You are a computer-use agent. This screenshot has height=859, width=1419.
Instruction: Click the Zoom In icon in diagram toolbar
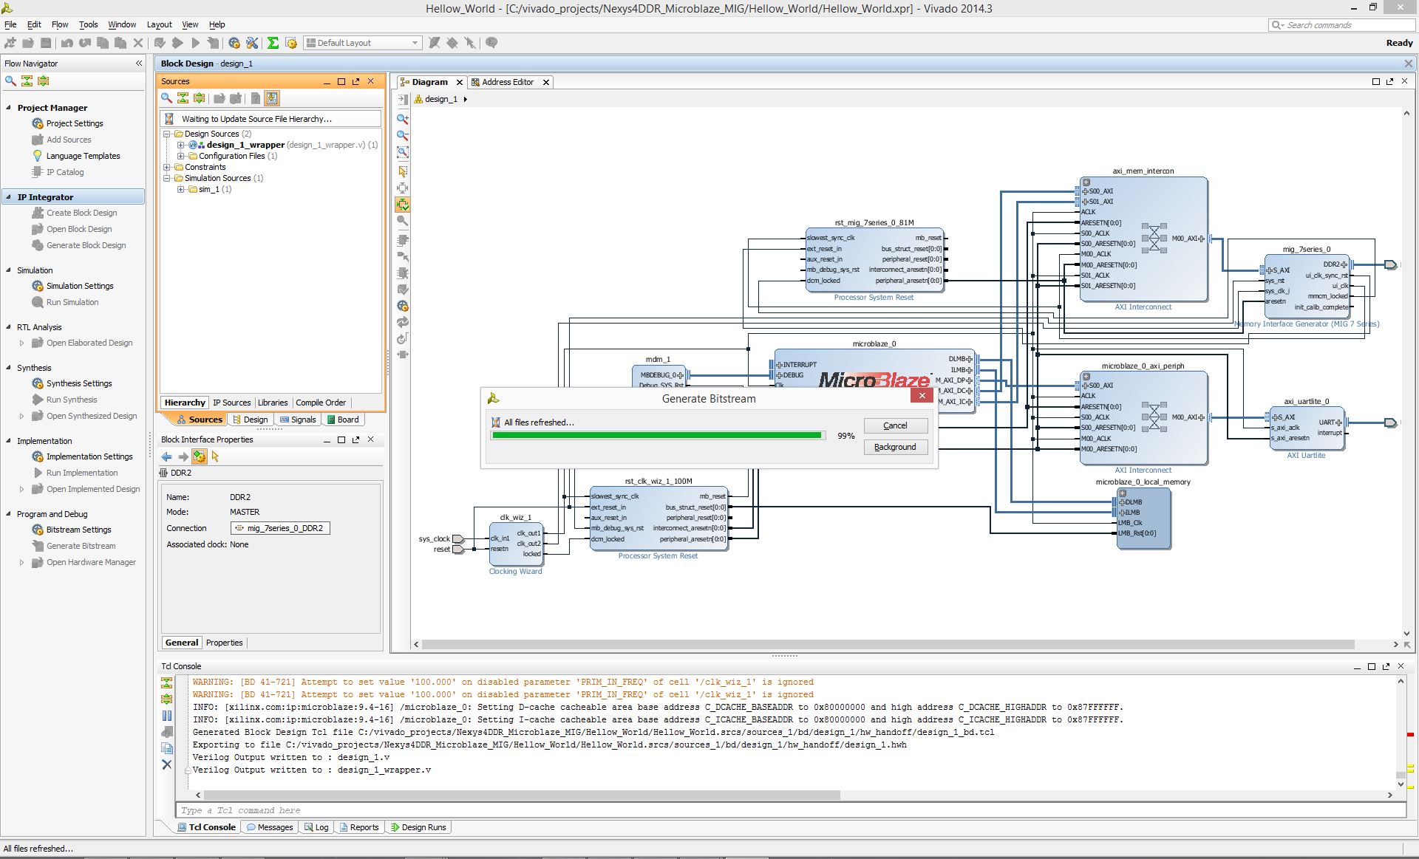click(x=403, y=119)
